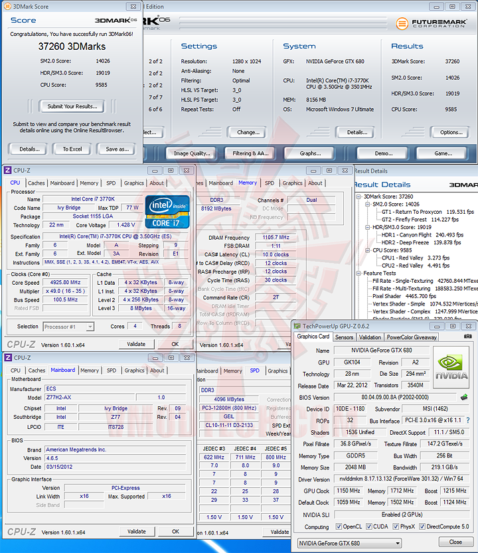Select the Pixel Shader 4465.700 fps row
Screen dimensions: 478x553
pos(404,296)
